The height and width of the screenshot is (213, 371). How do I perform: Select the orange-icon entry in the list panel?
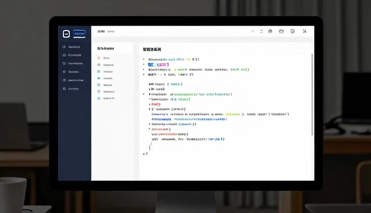pyautogui.click(x=103, y=58)
